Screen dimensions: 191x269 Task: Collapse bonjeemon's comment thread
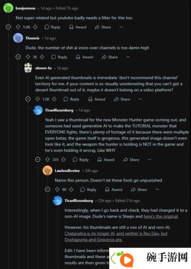tap(8, 27)
